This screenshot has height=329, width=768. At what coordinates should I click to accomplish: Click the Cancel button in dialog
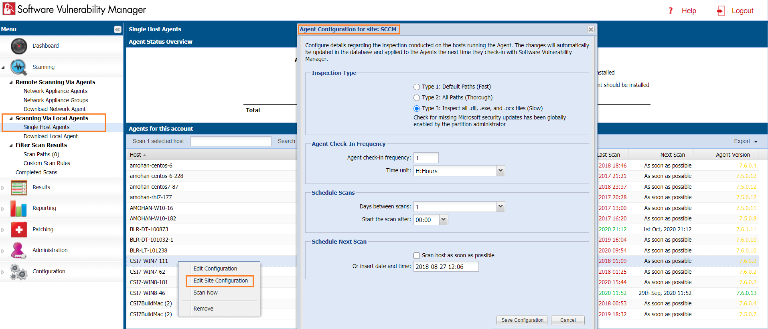(x=568, y=320)
